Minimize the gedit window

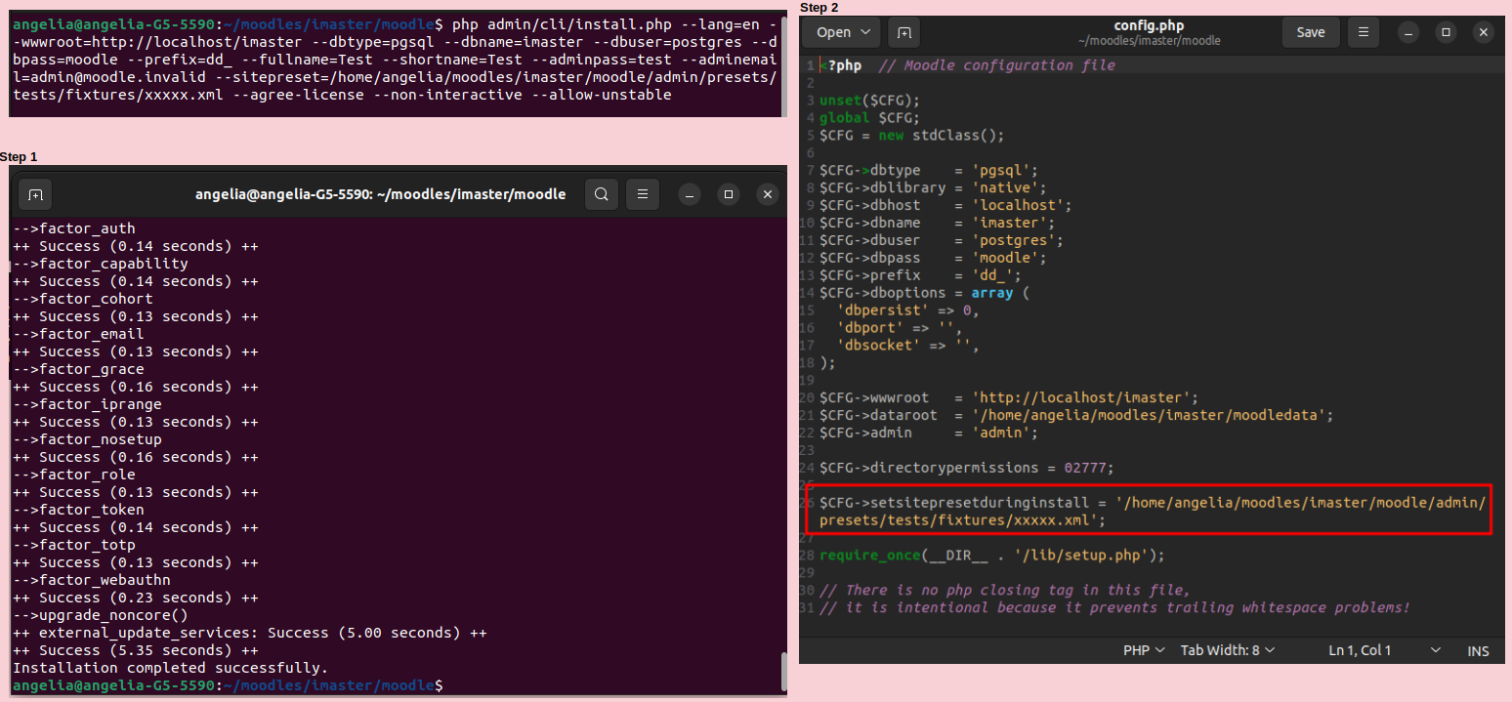coord(1407,32)
